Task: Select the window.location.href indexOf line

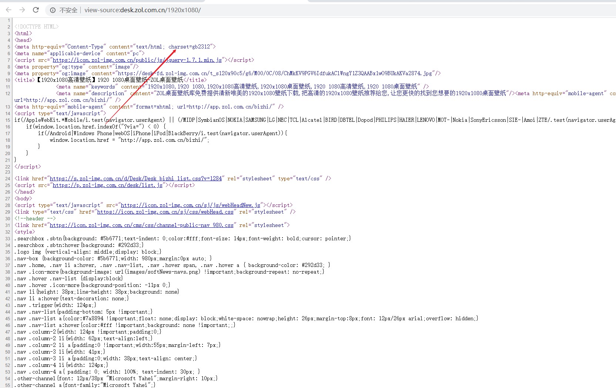Action: click(96, 127)
